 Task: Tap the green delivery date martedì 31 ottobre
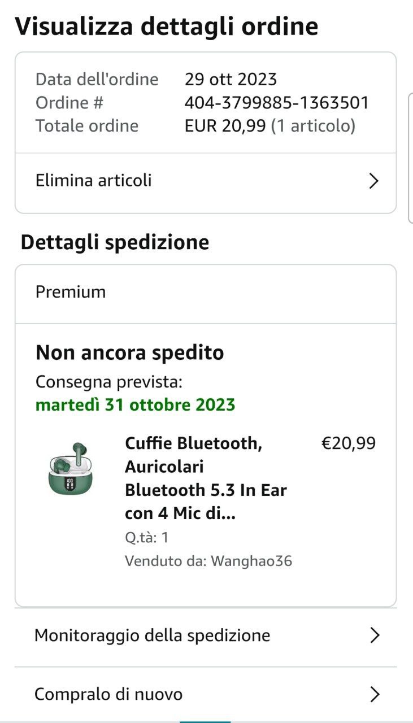point(135,405)
